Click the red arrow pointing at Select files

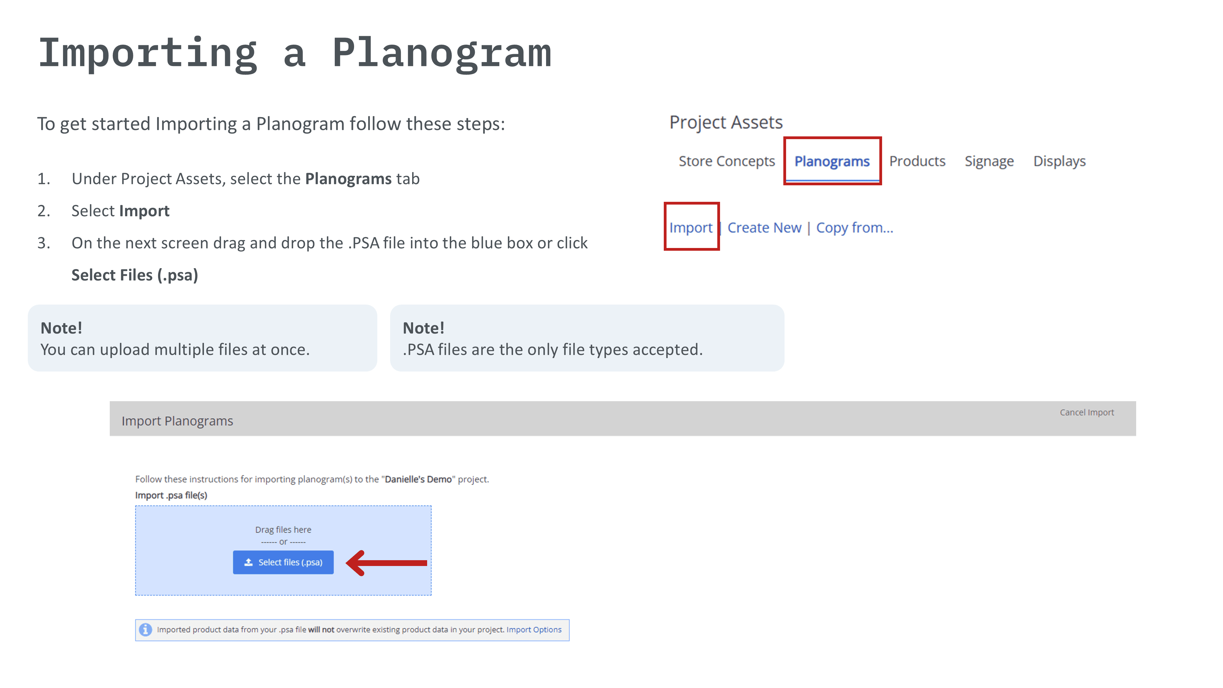[x=387, y=563]
